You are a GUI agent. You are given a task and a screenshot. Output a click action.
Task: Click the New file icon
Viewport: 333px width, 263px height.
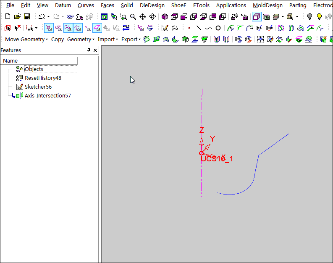pos(8,17)
